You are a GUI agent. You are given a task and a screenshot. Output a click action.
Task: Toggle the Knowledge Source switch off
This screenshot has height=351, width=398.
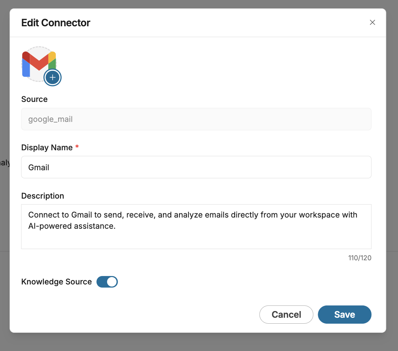[107, 282]
